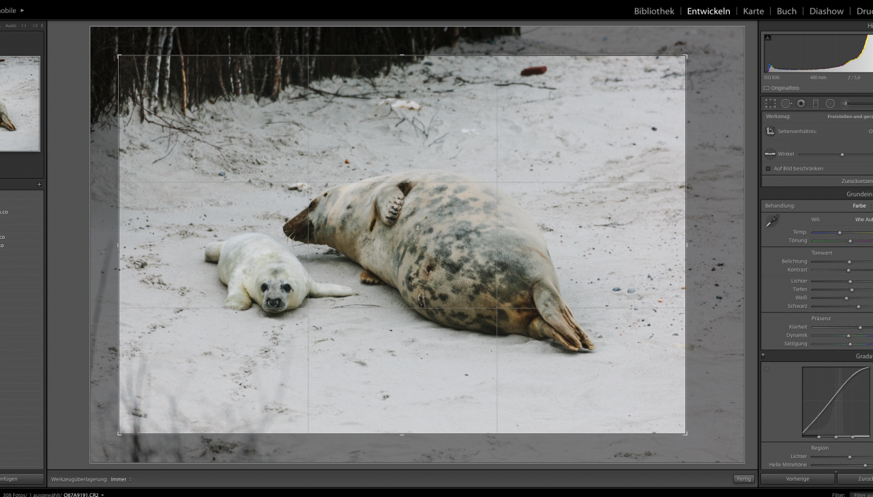Click the crop frame aspect tool icon

point(770,131)
